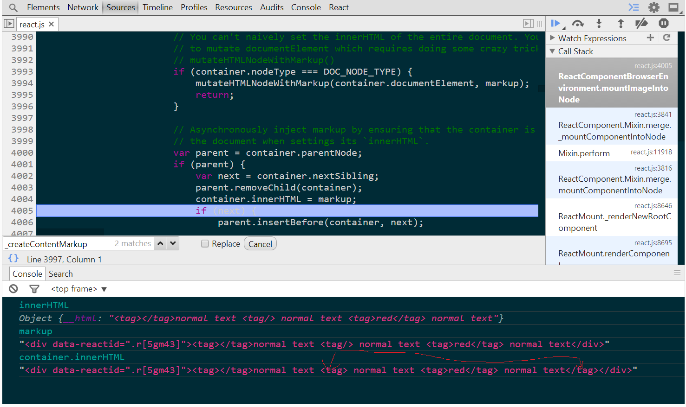Hide the debugger sidebar panel icon
Screen dimensions: 686x407
(x=528, y=24)
